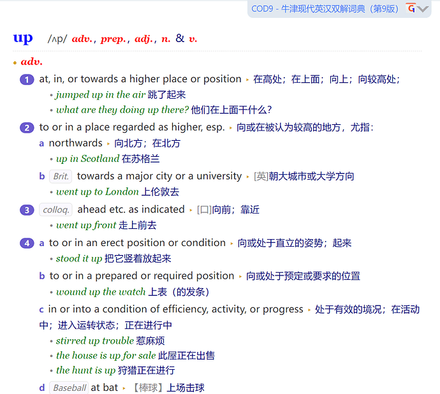Click example "wound up the watch"

101,292
